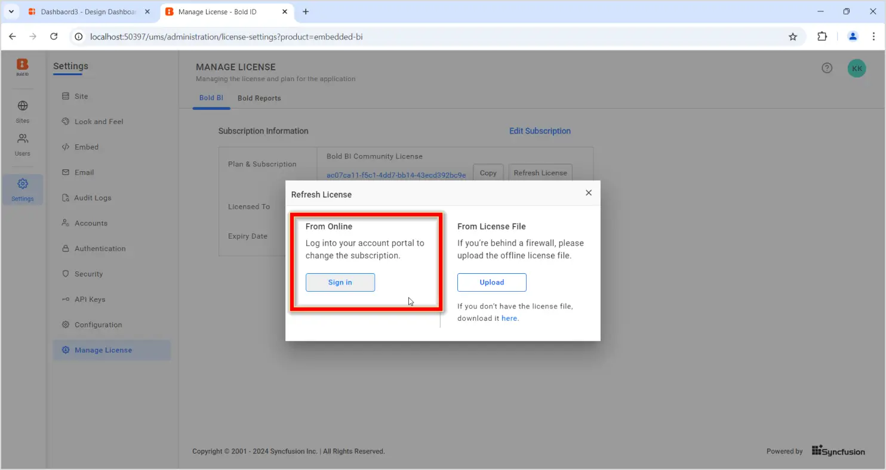Image resolution: width=886 pixels, height=470 pixels.
Task: Open the browser extensions puzzle icon
Action: [822, 37]
